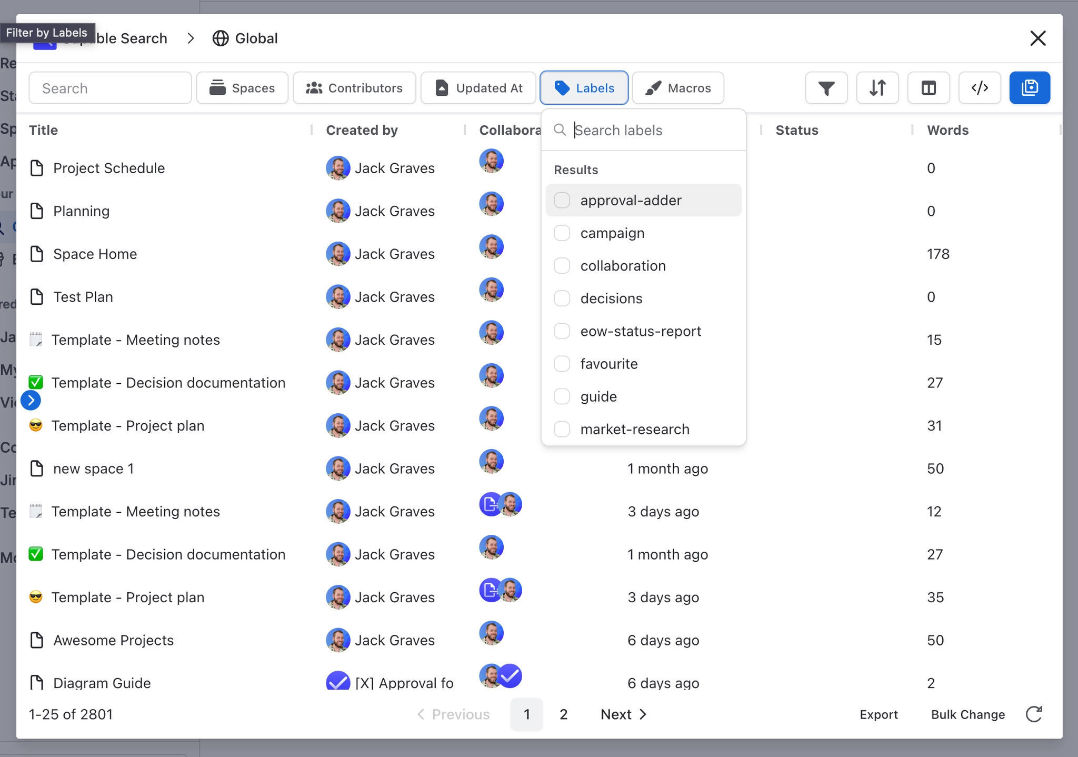Image resolution: width=1078 pixels, height=757 pixels.
Task: Open the code view icon
Action: pos(980,88)
